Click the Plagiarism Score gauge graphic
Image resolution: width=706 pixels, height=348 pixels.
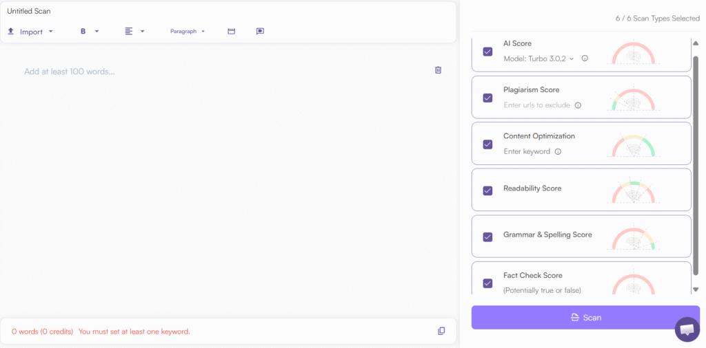(634, 99)
